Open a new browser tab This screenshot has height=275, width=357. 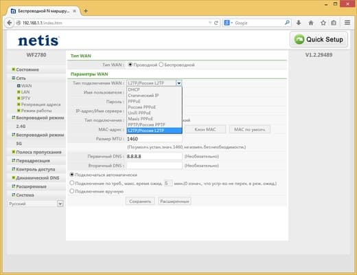pyautogui.click(x=86, y=11)
